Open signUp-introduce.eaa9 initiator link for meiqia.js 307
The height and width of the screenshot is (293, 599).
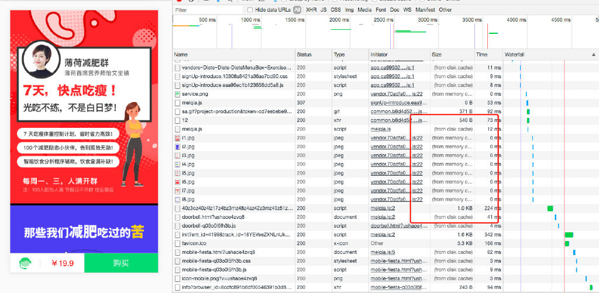(399, 103)
